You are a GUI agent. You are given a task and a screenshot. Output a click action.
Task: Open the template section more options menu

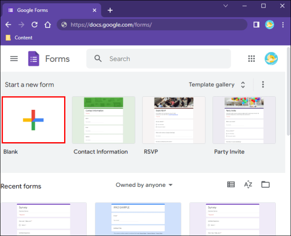[263, 85]
